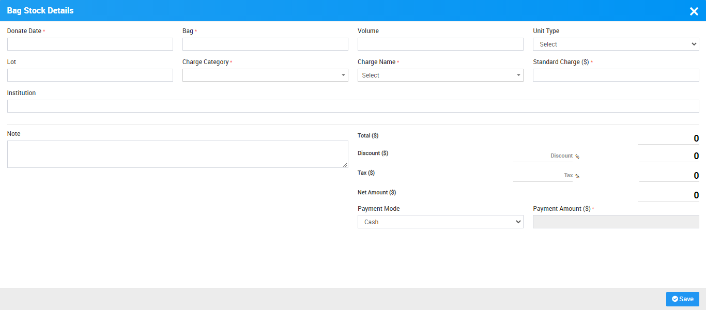Open the Unit Type dropdown

pos(616,44)
